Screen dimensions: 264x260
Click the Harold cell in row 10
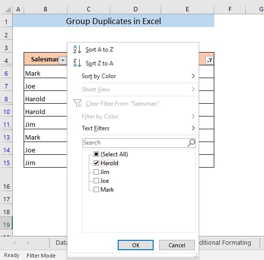click(45, 110)
